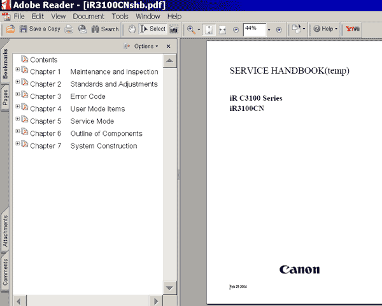The width and height of the screenshot is (382, 306).
Task: Click the Save a Copy floppy icon
Action: coord(23,29)
